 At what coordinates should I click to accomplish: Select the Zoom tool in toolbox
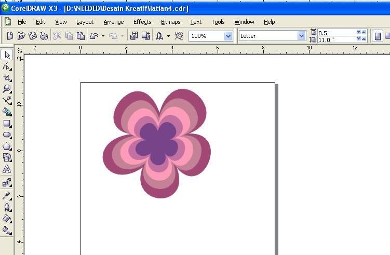7,89
